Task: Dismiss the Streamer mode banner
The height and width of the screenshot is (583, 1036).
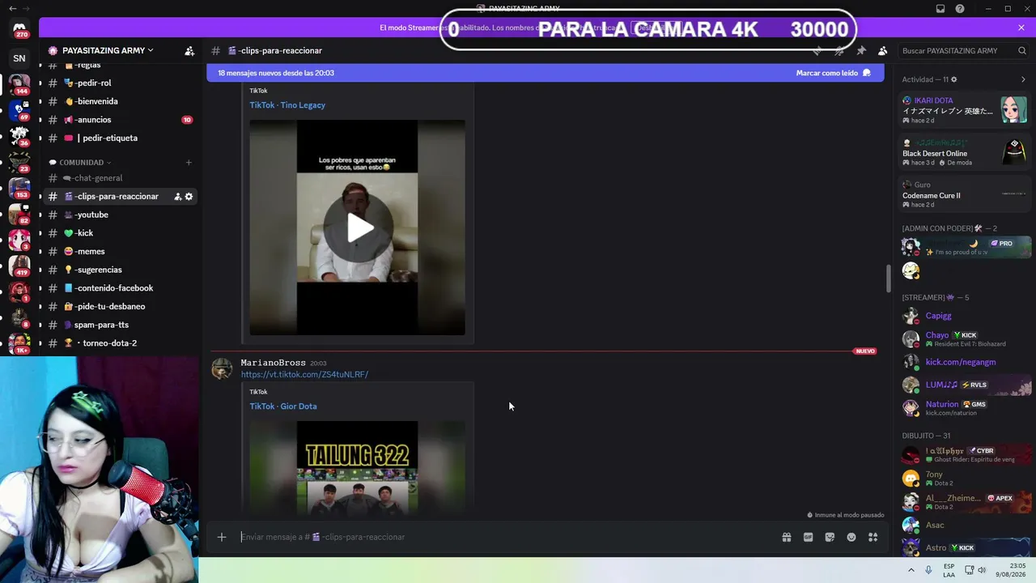Action: 1021,28
